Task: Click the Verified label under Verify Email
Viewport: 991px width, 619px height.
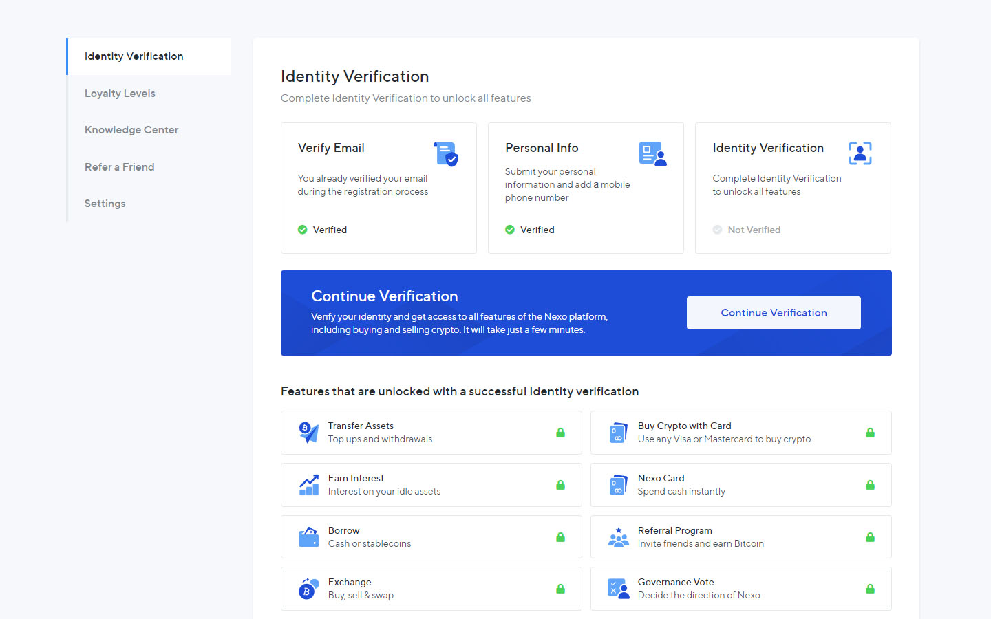Action: coord(330,230)
